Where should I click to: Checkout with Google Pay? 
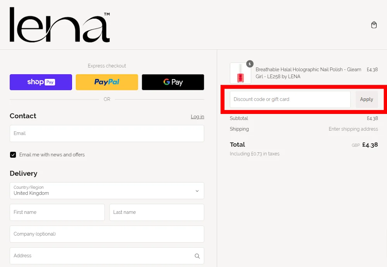(173, 82)
